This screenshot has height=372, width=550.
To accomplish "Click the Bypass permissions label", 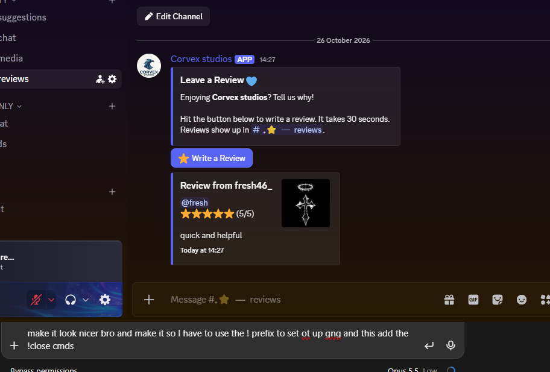I will pyautogui.click(x=44, y=370).
